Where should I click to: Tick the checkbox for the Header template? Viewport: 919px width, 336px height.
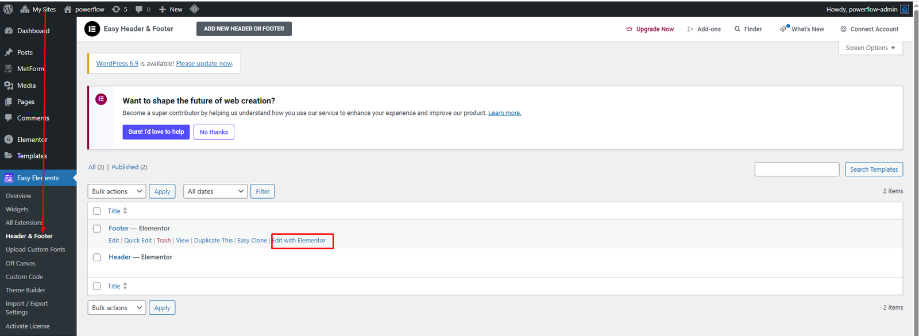pos(97,257)
